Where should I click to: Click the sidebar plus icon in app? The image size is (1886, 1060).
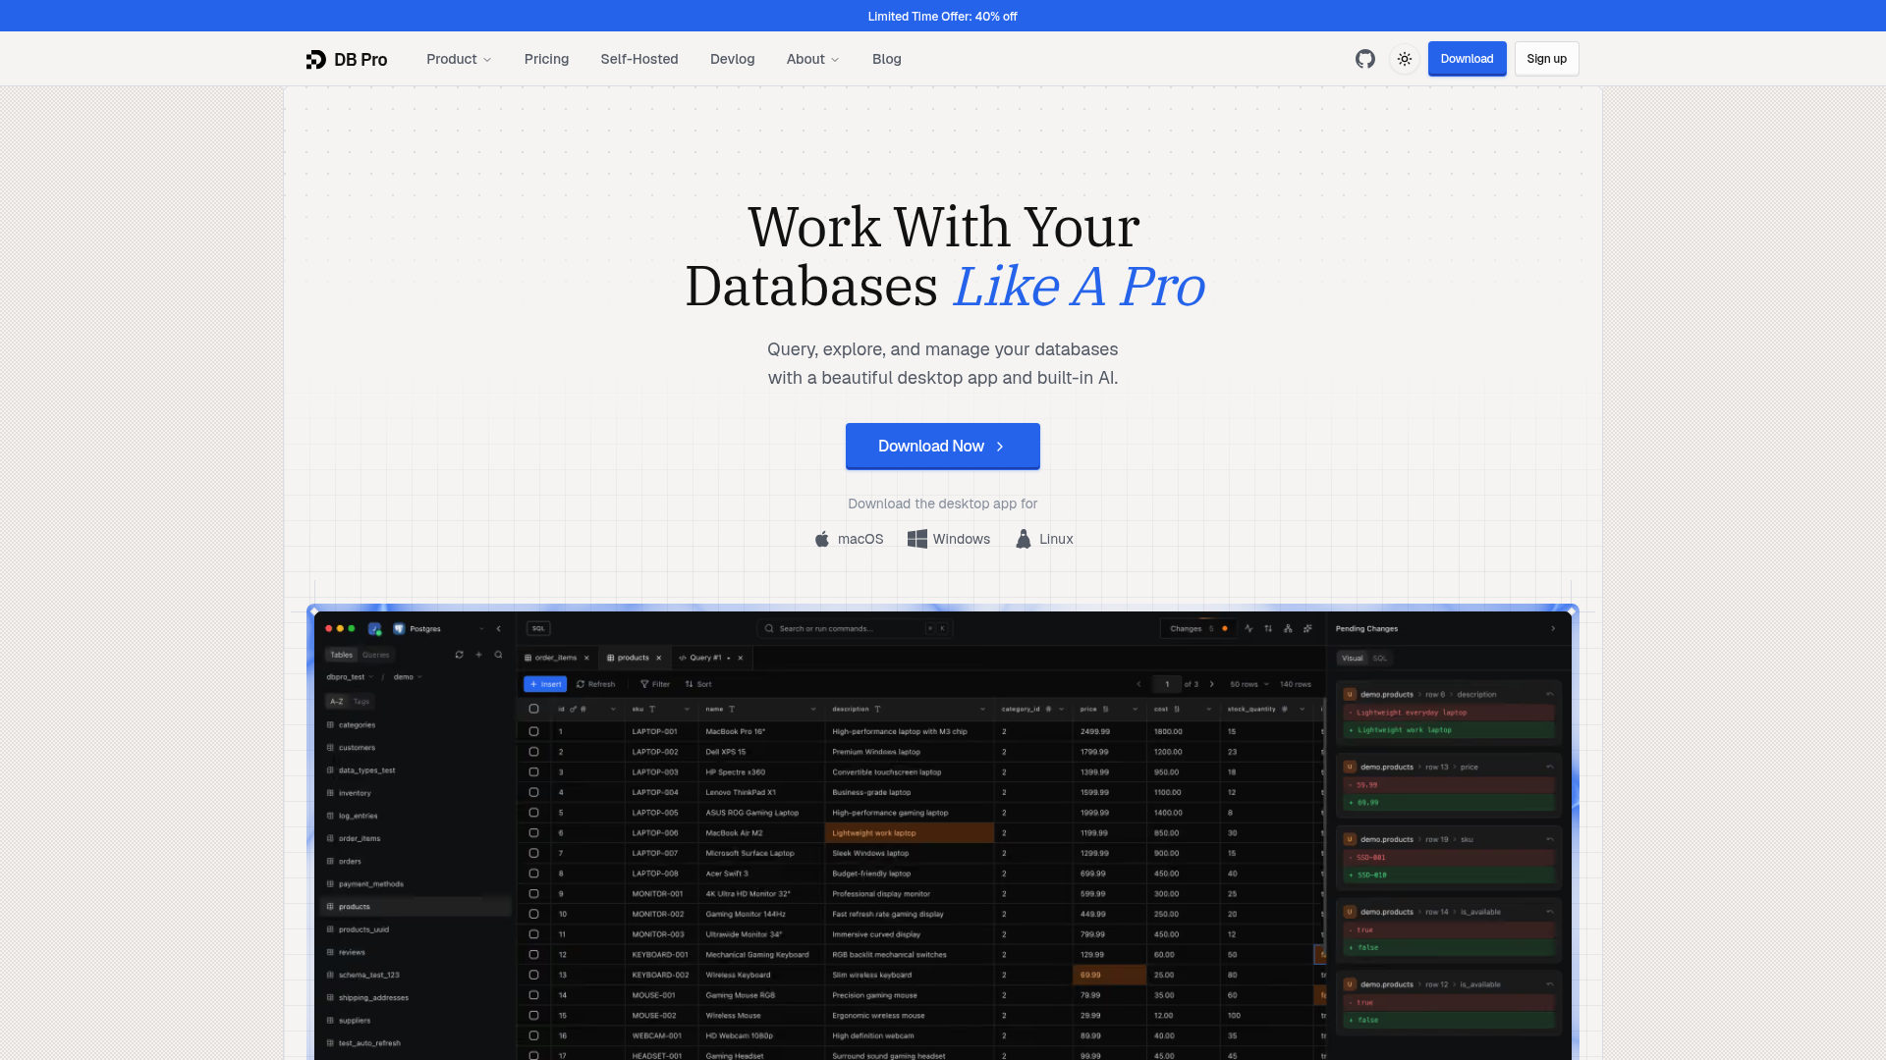[478, 655]
